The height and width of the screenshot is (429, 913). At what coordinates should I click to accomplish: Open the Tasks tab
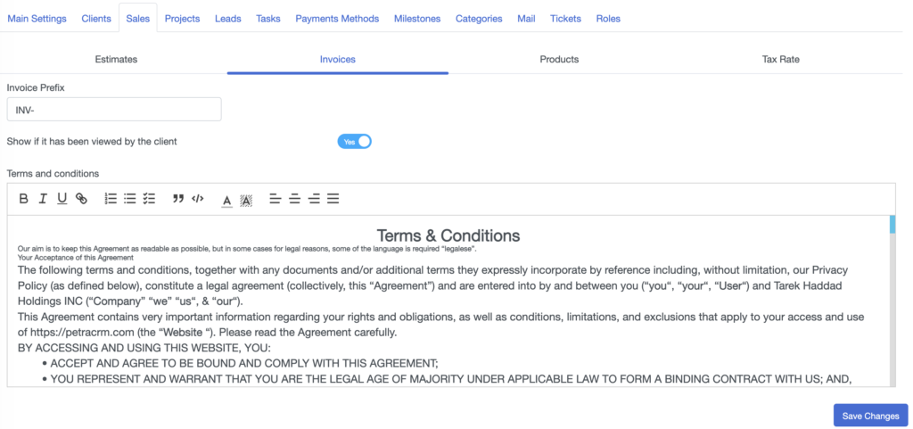[267, 19]
